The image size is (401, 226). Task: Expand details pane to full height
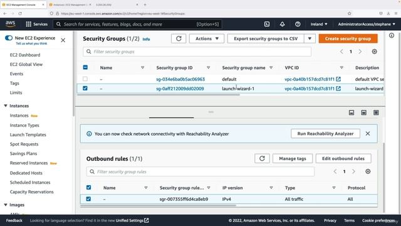pos(376,112)
